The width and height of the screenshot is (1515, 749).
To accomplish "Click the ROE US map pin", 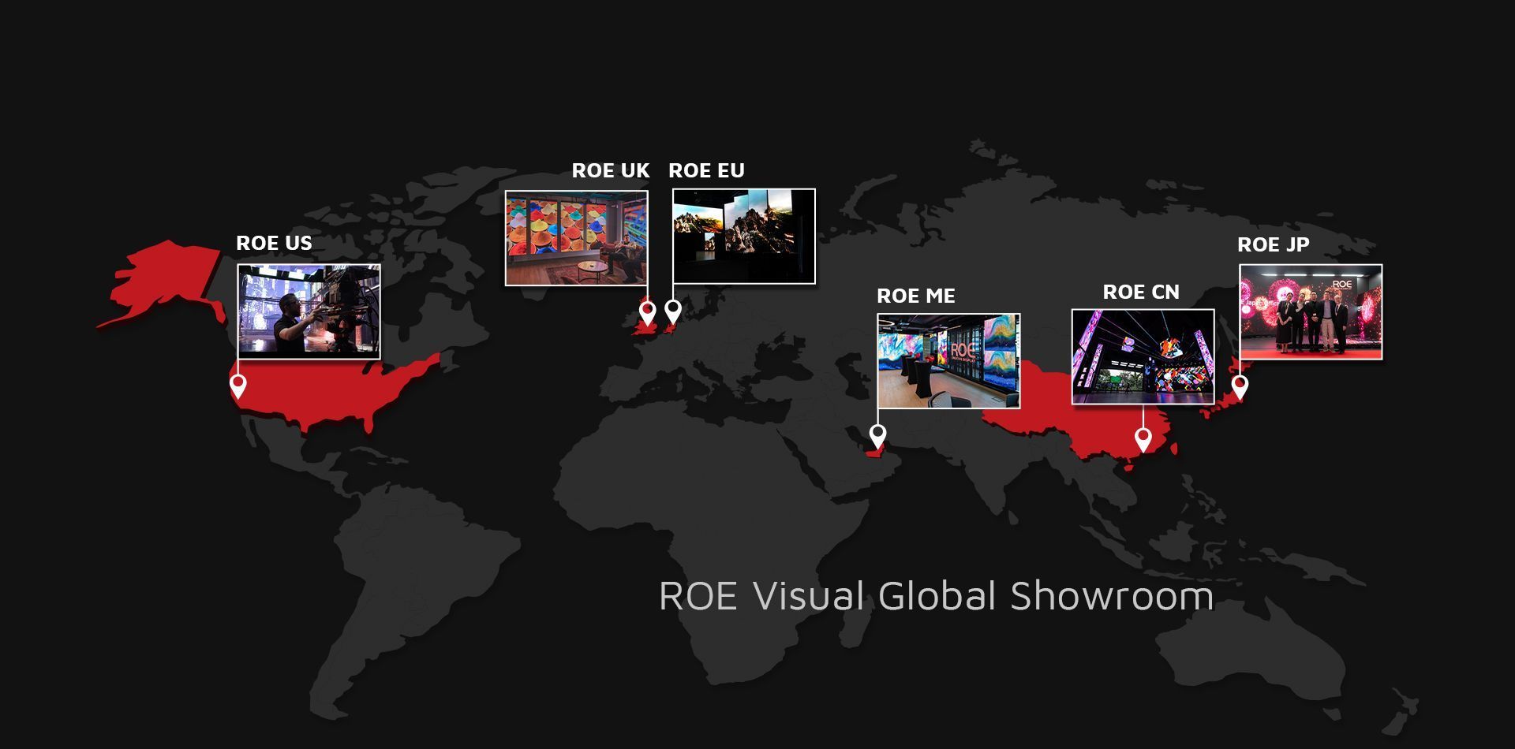I will [238, 386].
